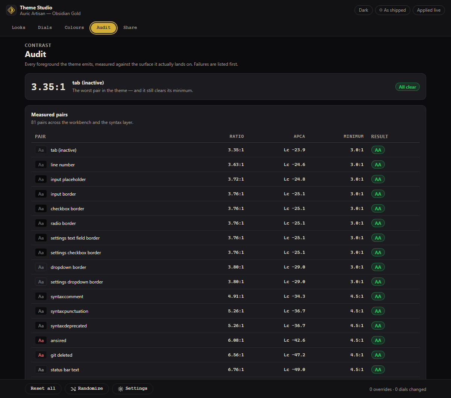Switch to the Dials tab
This screenshot has height=398, width=451.
point(45,27)
